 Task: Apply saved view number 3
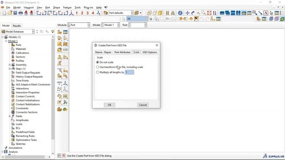click(x=87, y=13)
